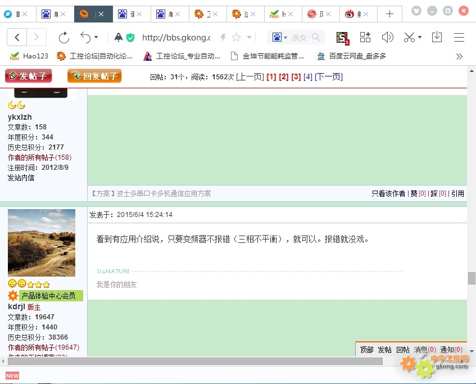View all posts by kdrjl (19647)
This screenshot has width=476, height=384.
pyautogui.click(x=44, y=347)
